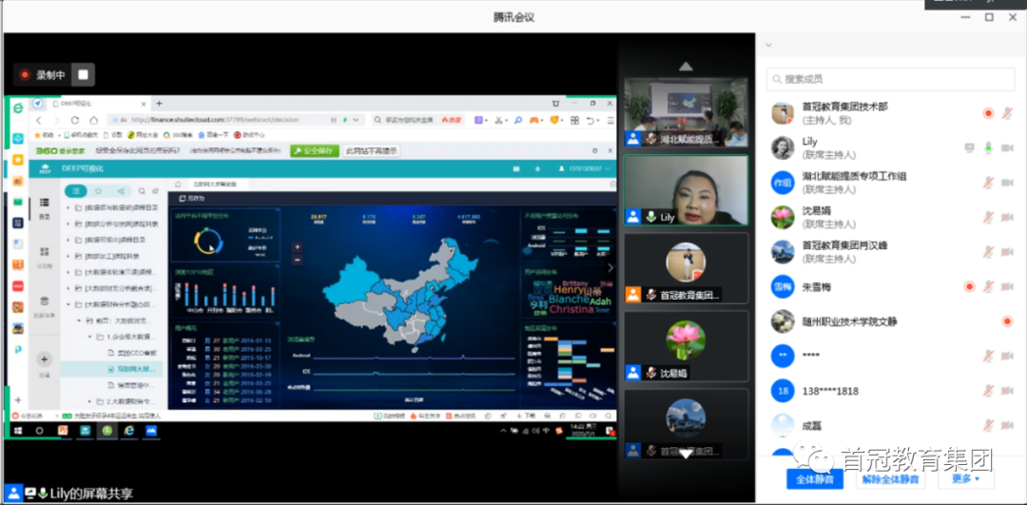Toggle 沈易娟's muted mic icon
Image resolution: width=1027 pixels, height=505 pixels.
pos(988,218)
